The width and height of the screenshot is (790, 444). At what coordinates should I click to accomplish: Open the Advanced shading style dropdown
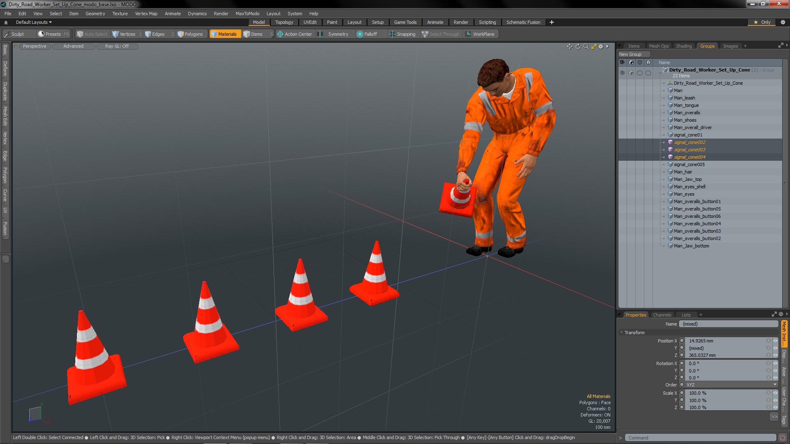click(73, 46)
